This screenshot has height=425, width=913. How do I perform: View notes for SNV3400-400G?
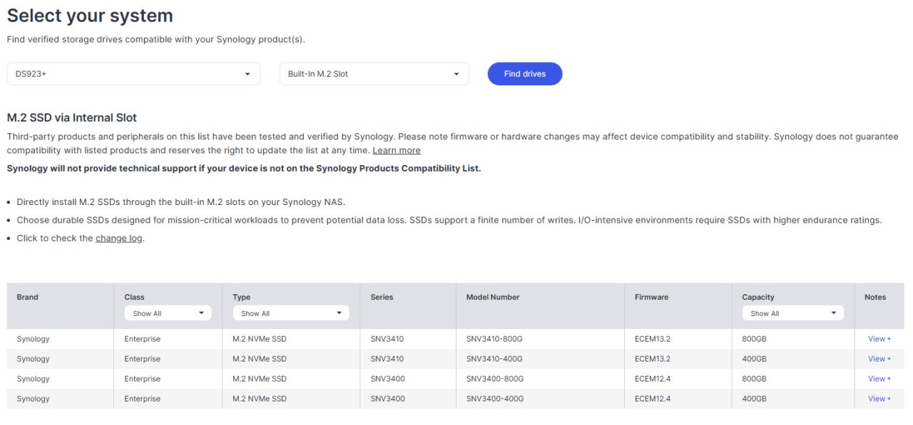[879, 399]
